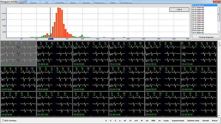Select the vP beat label
The image size is (221, 124).
pos(130,121)
